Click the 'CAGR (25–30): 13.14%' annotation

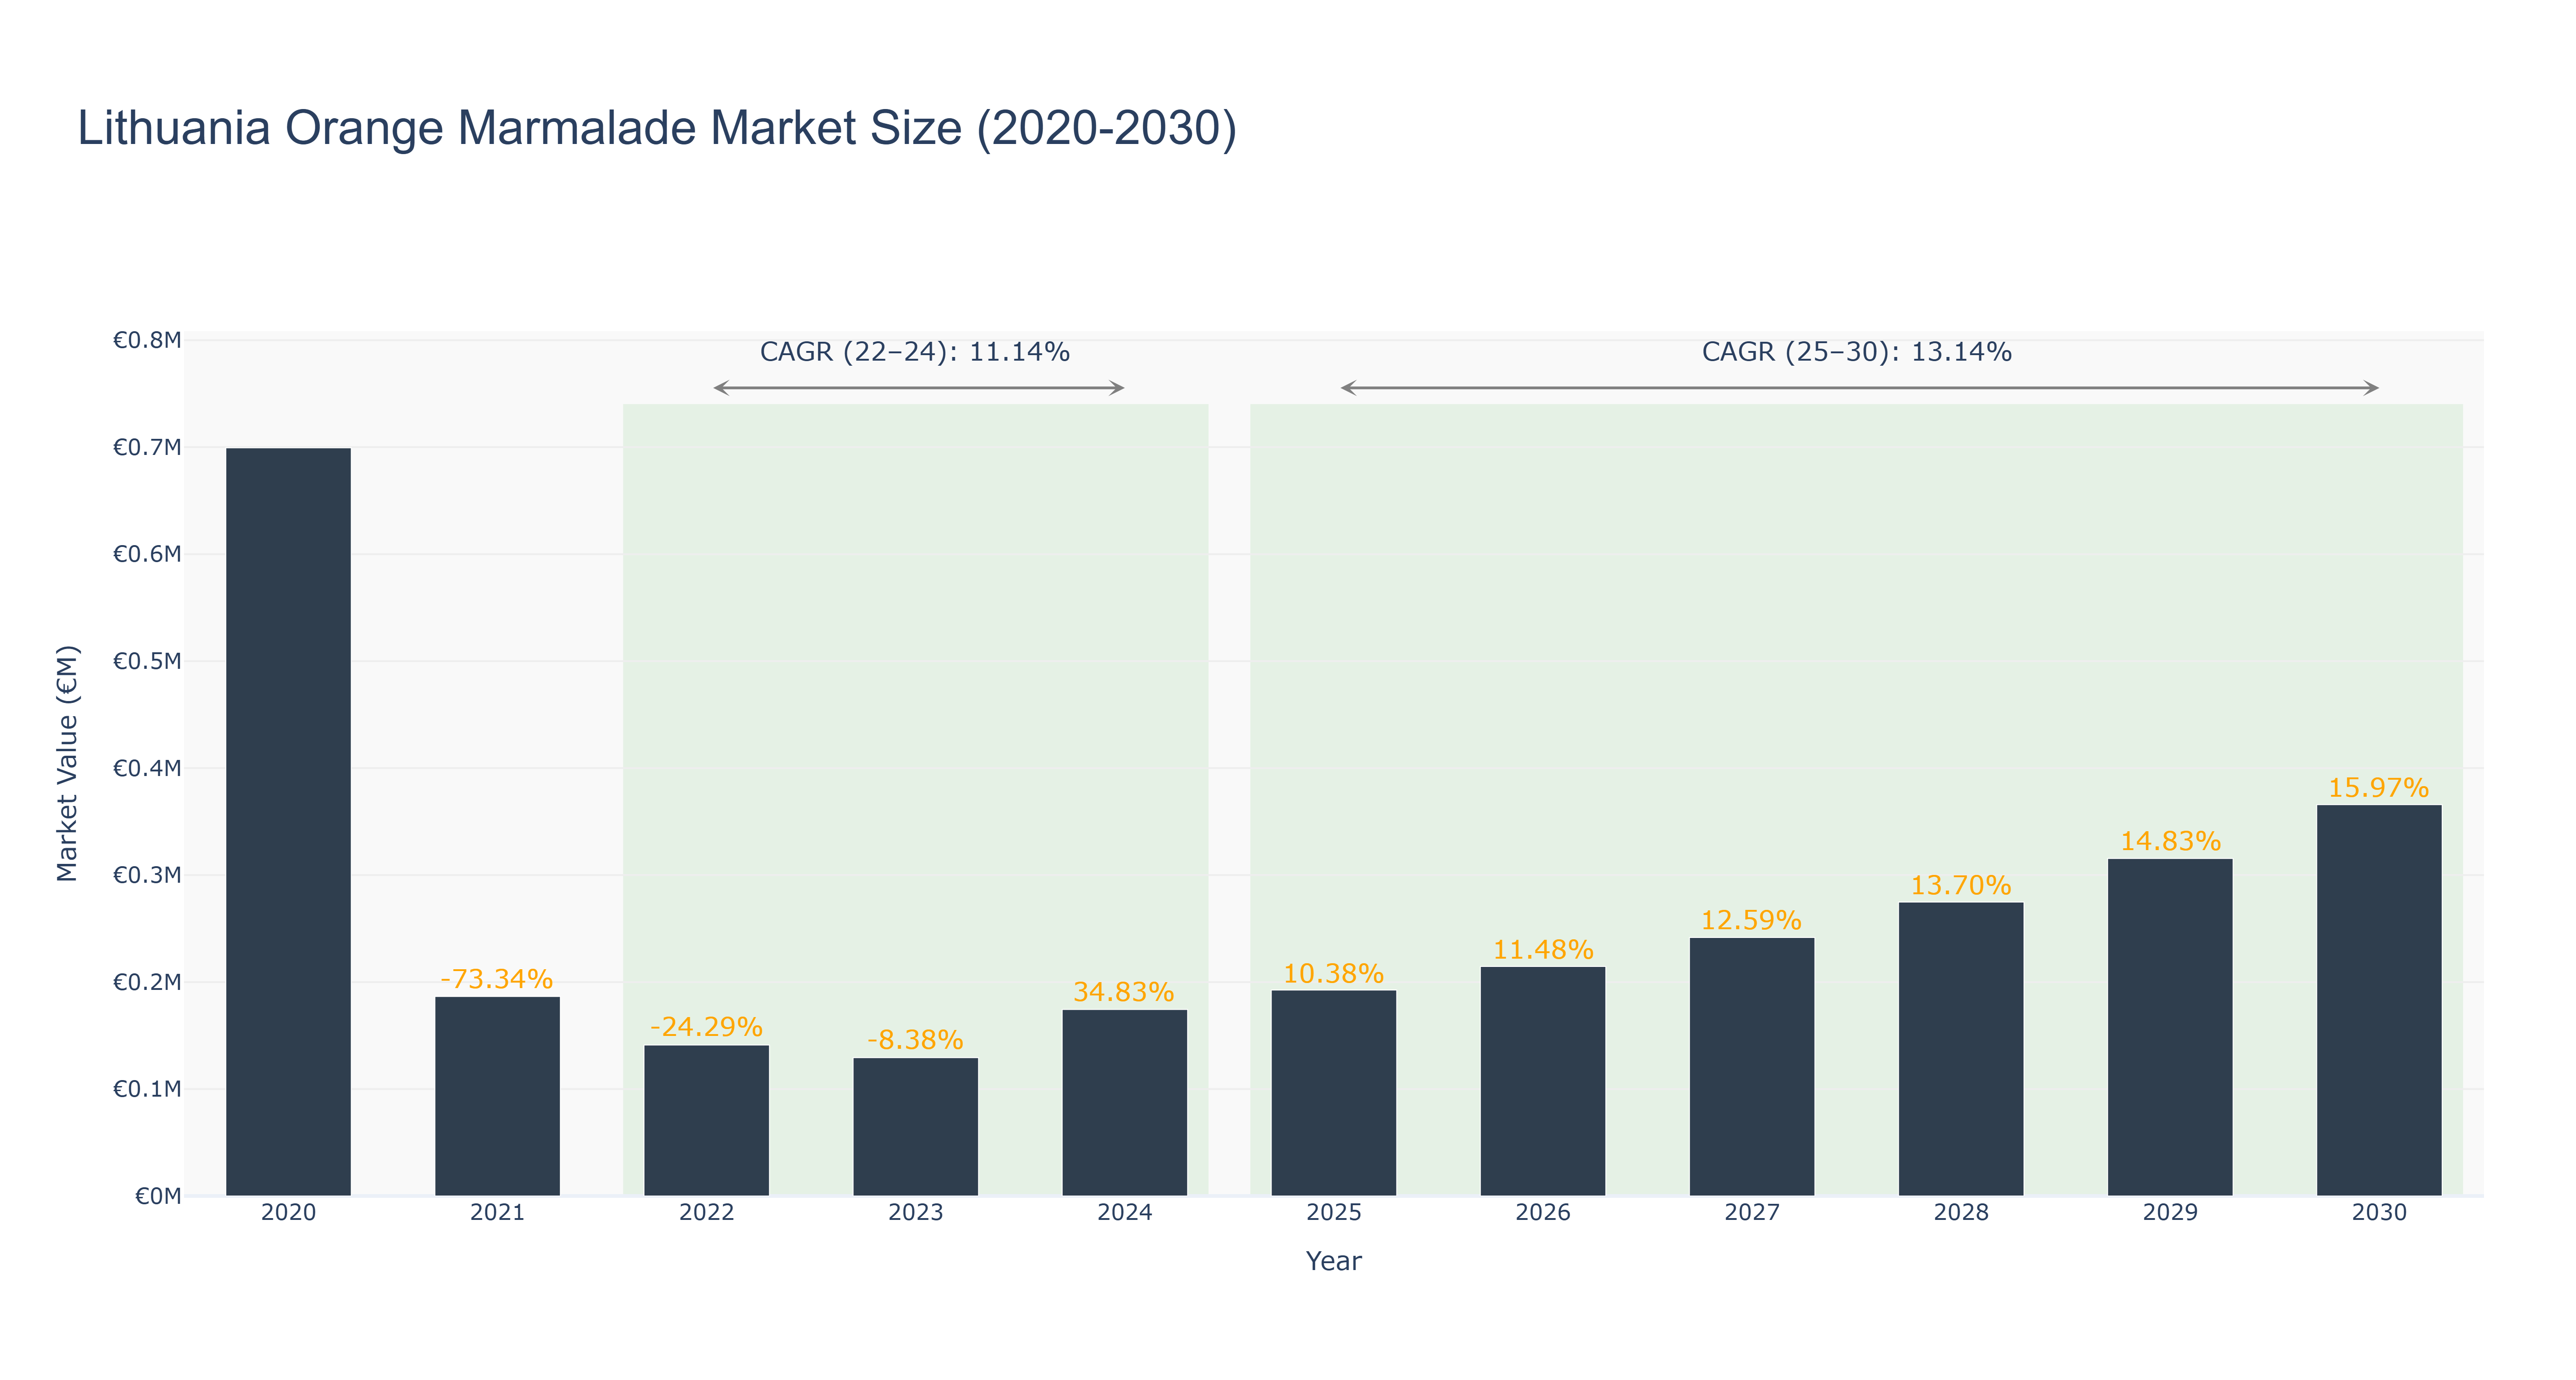point(1857,352)
